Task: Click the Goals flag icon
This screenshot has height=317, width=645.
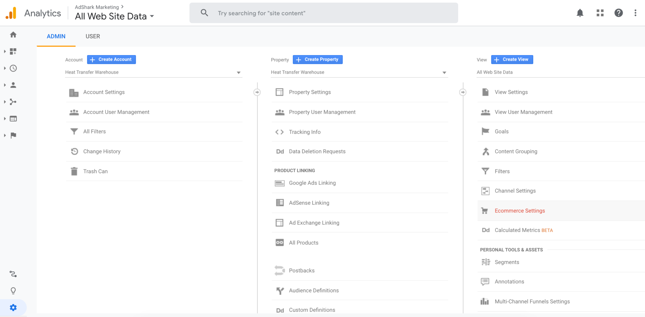Action: pos(485,131)
